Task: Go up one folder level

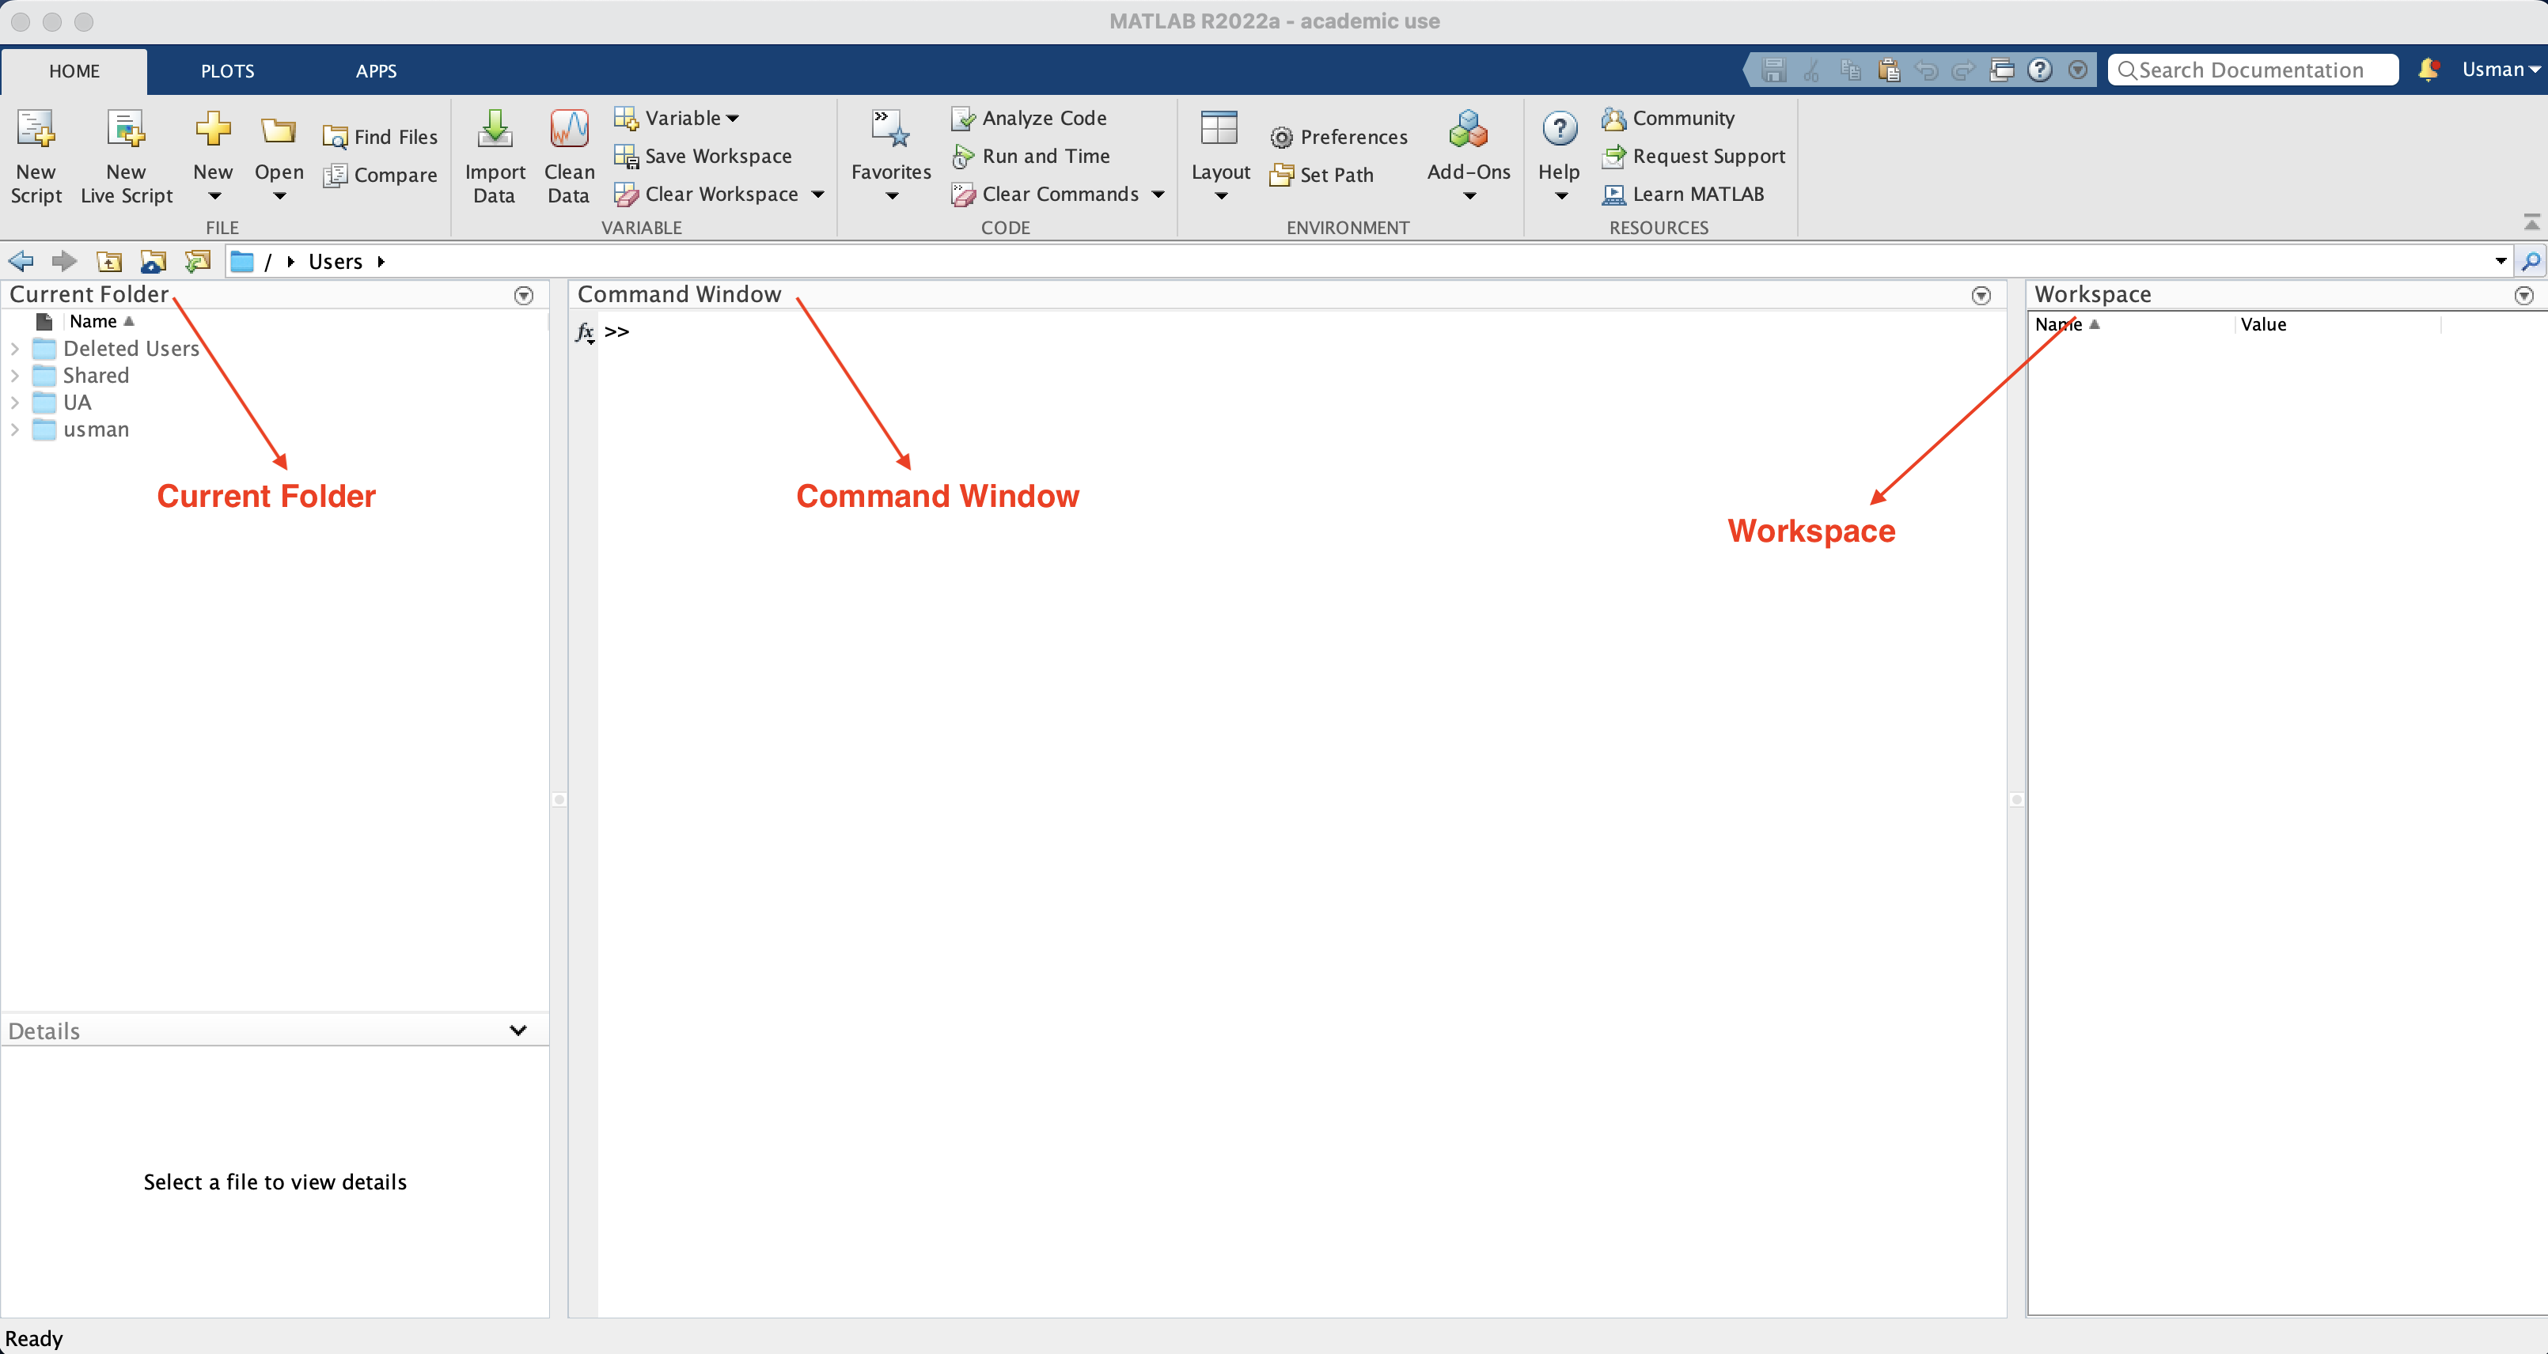Action: (109, 262)
